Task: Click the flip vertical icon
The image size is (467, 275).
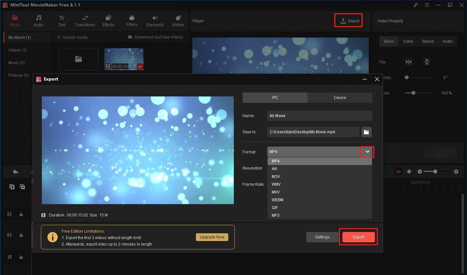Action: click(x=427, y=62)
